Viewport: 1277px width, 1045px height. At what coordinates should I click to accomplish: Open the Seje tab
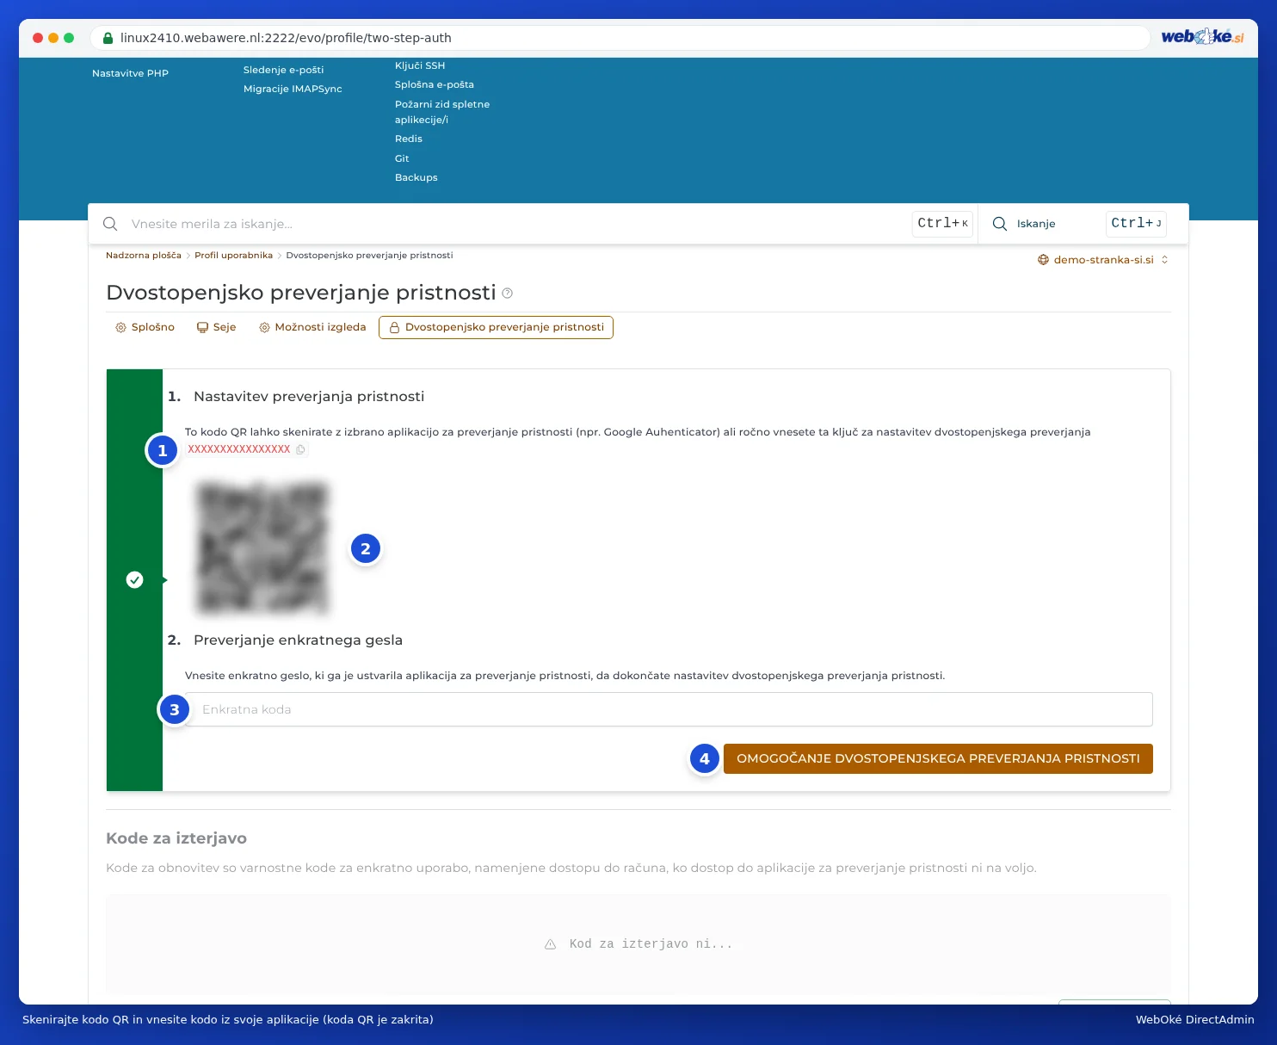click(217, 327)
